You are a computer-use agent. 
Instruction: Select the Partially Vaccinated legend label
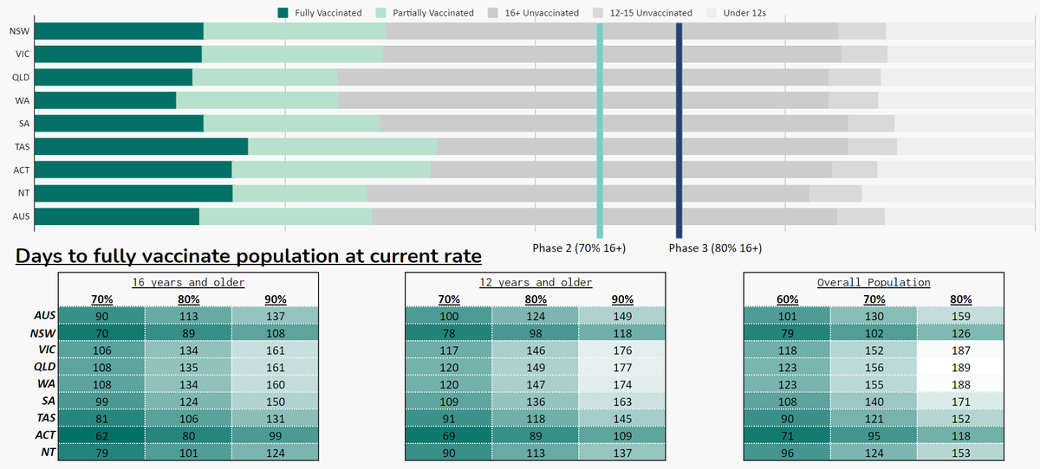[433, 13]
